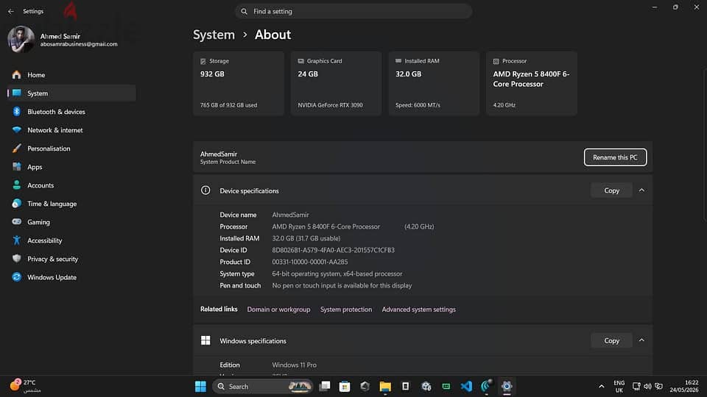The image size is (707, 397).
Task: Open the Advanced system settings link
Action: pos(418,310)
